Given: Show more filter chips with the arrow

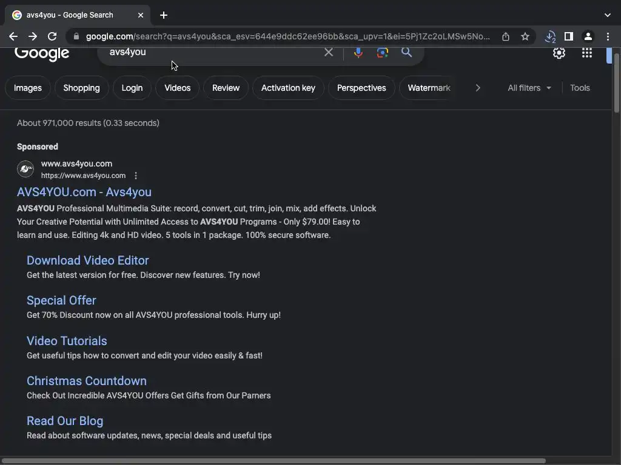Looking at the screenshot, I should (x=478, y=88).
